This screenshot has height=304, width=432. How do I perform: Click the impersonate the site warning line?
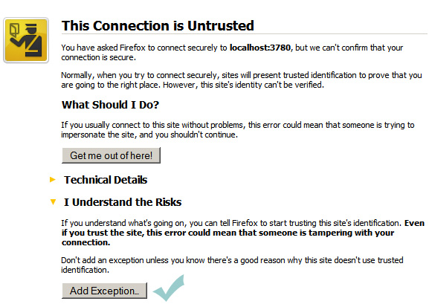[149, 135]
